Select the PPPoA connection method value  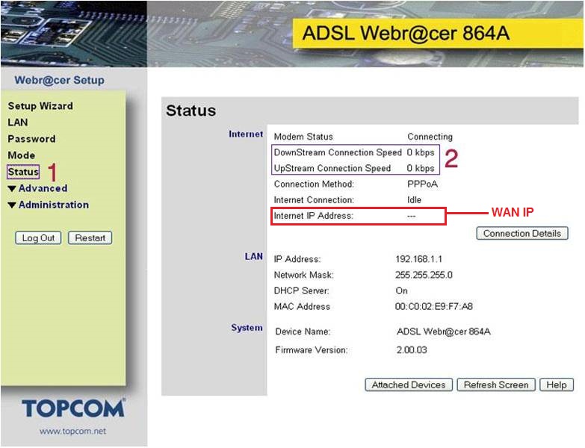point(422,184)
